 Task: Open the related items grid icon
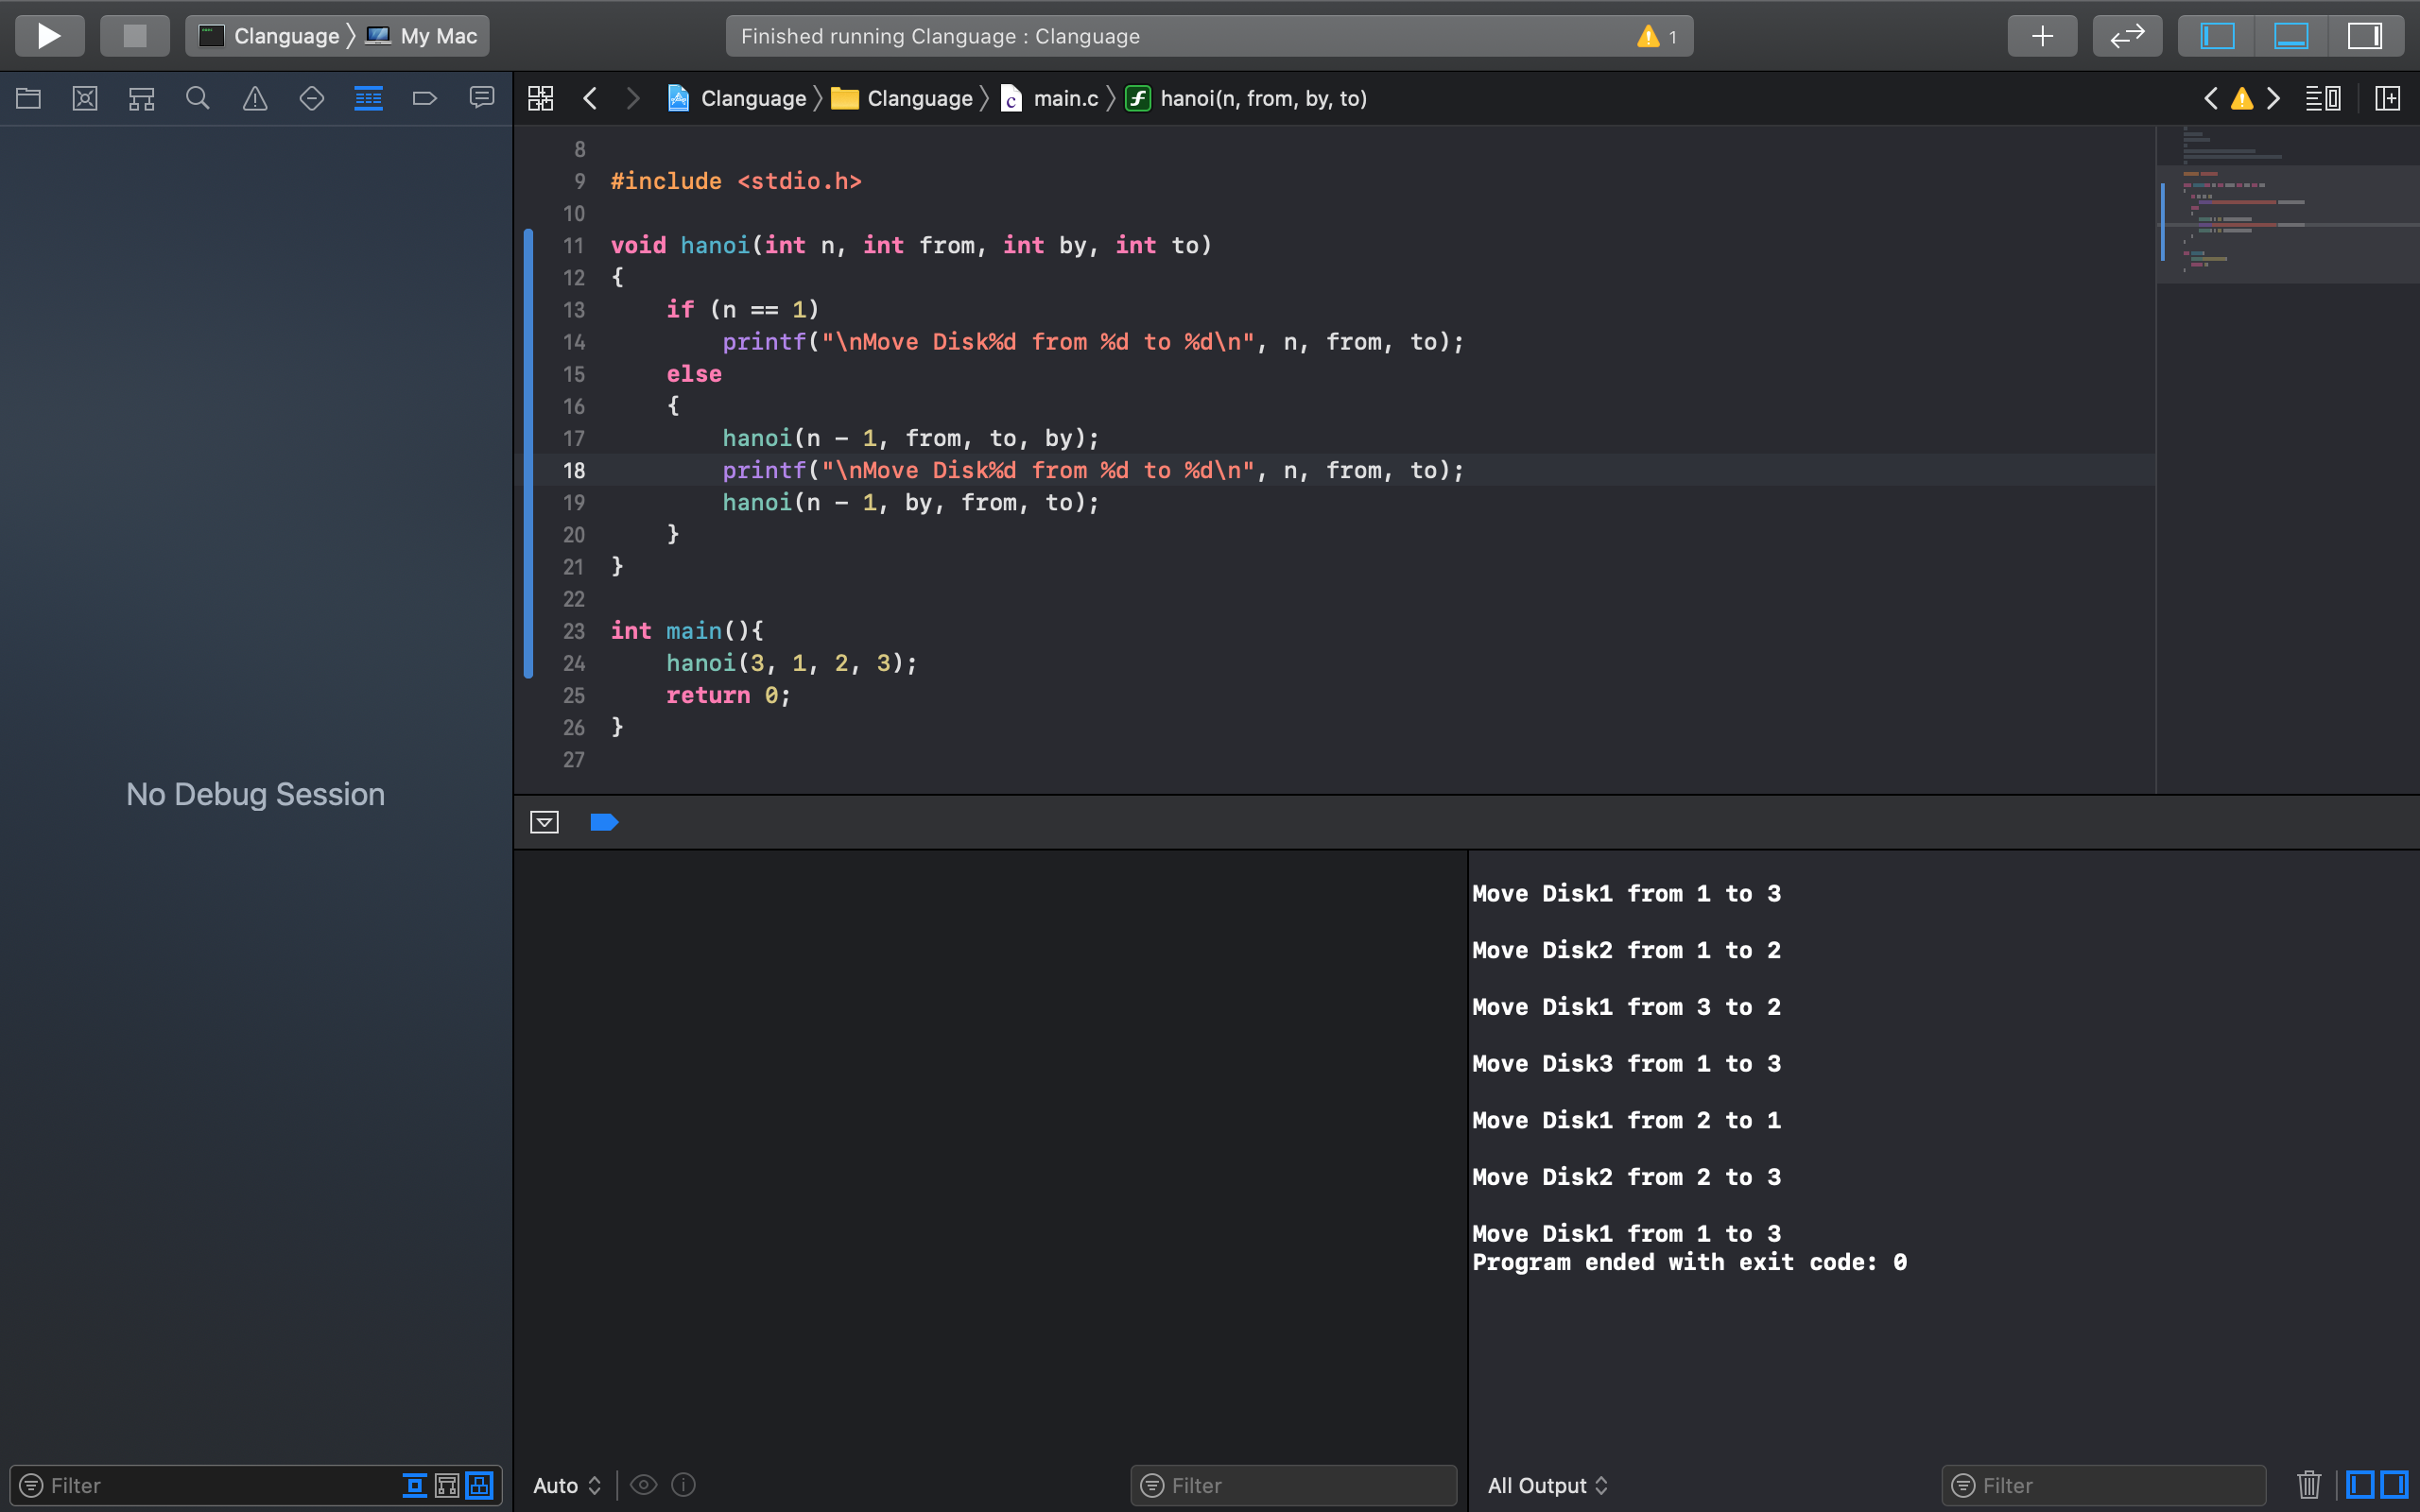point(541,98)
